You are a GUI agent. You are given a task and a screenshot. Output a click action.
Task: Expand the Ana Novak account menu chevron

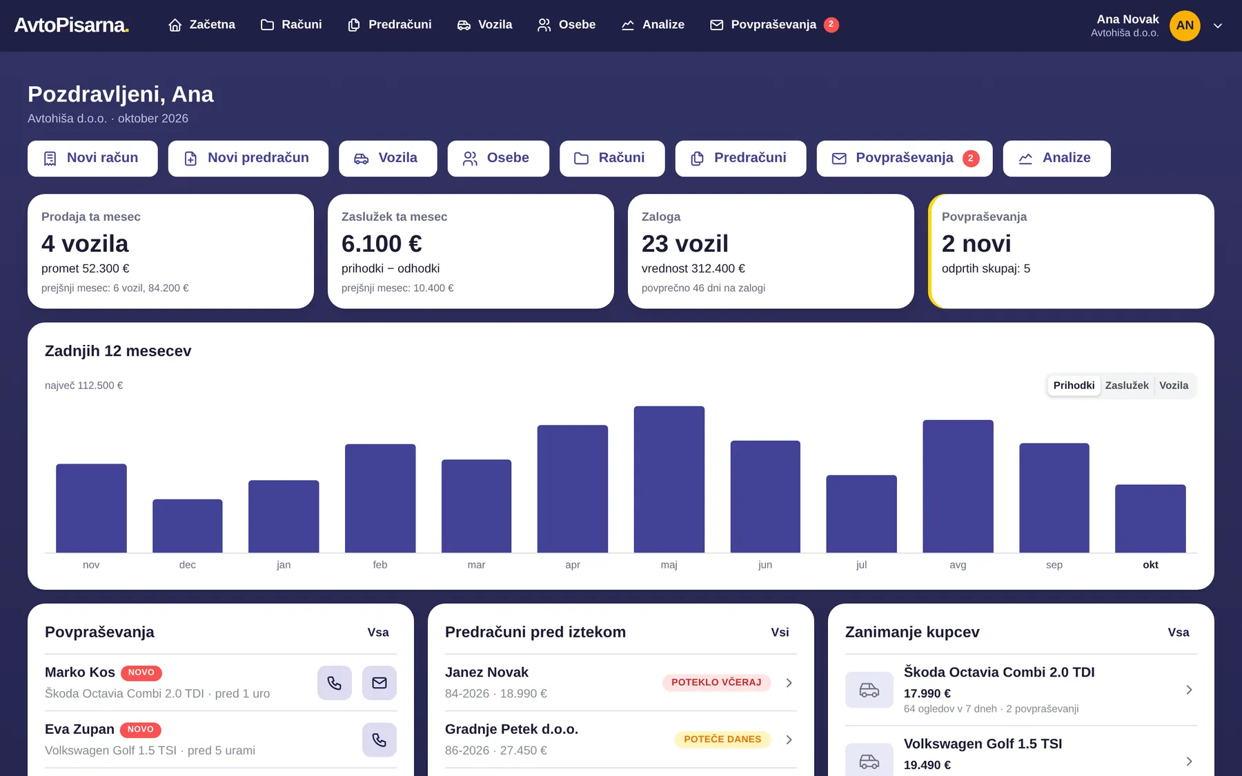tap(1218, 26)
